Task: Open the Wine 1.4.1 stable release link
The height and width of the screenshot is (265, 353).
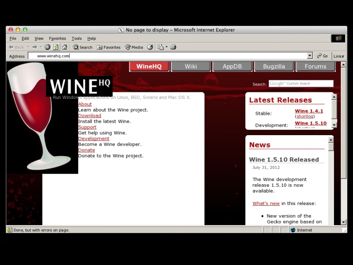Action: pos(309,111)
